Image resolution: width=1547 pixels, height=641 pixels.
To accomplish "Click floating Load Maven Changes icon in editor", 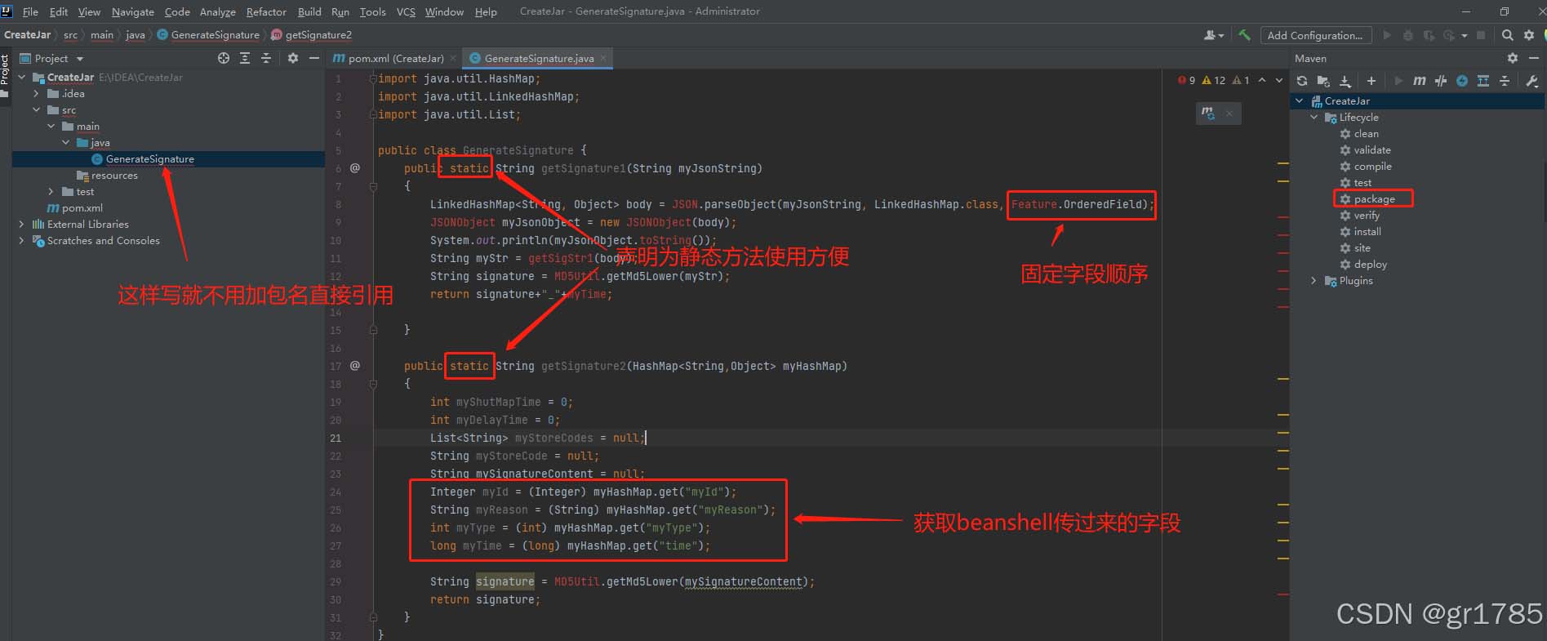I will click(1208, 113).
